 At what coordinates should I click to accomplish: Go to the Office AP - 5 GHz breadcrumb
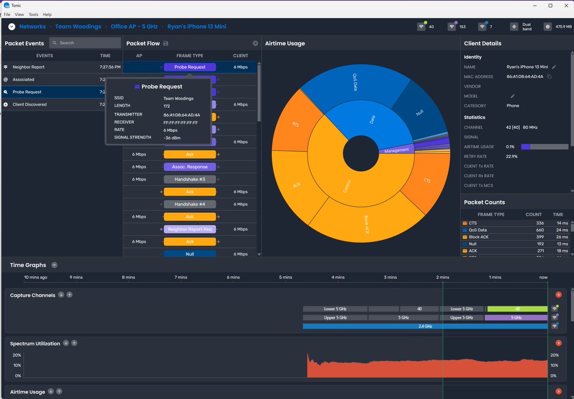pyautogui.click(x=134, y=27)
